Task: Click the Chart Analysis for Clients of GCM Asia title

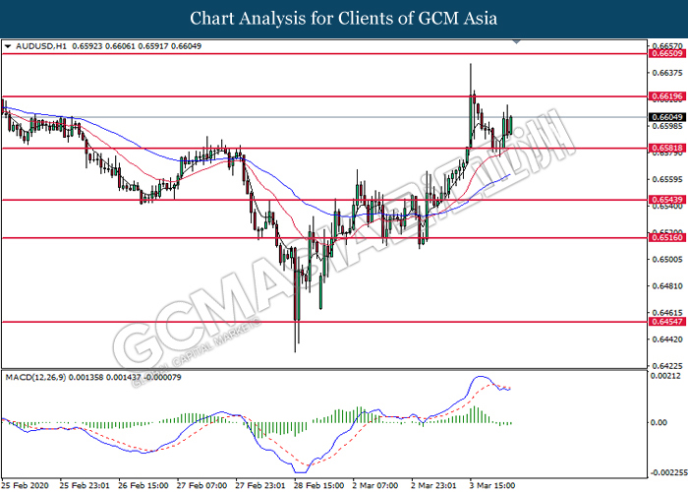Action: click(x=344, y=19)
